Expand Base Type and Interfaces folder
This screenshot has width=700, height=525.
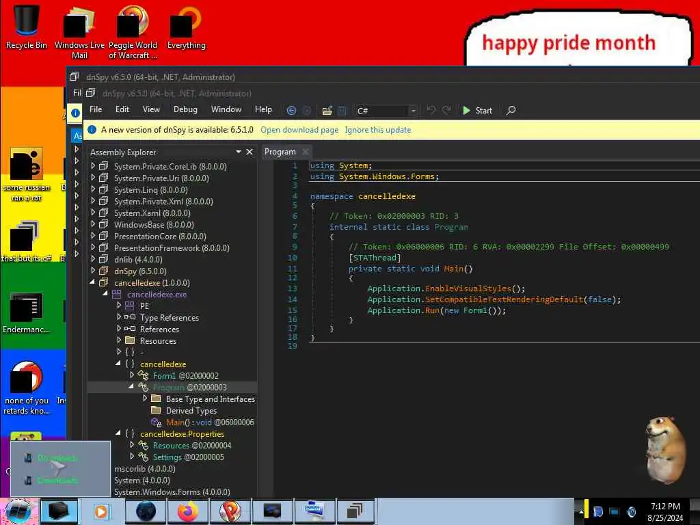click(x=145, y=399)
